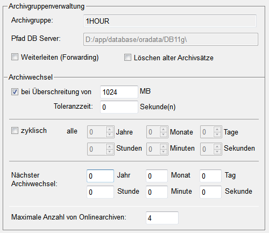269x233 pixels.
Task: Click down arrow of Stunden spinner
Action: (x=109, y=152)
